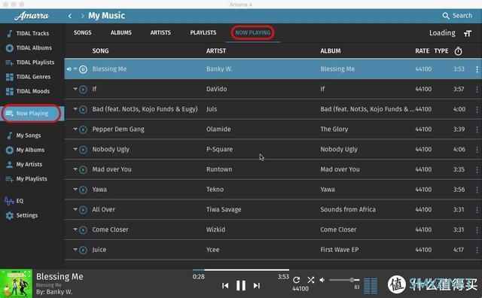Open more options for Blessing Me row

477,69
